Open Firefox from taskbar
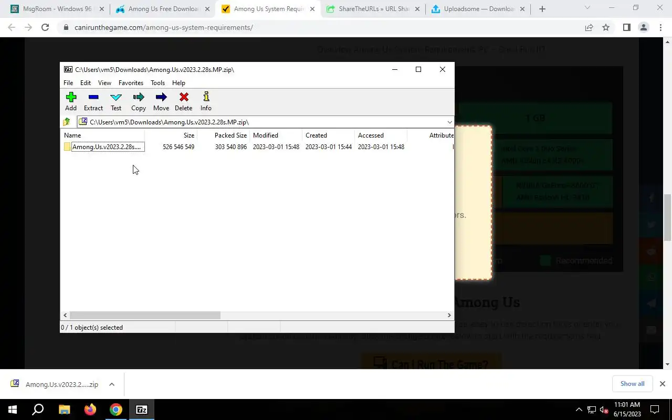This screenshot has width=672, height=420. [x=90, y=409]
